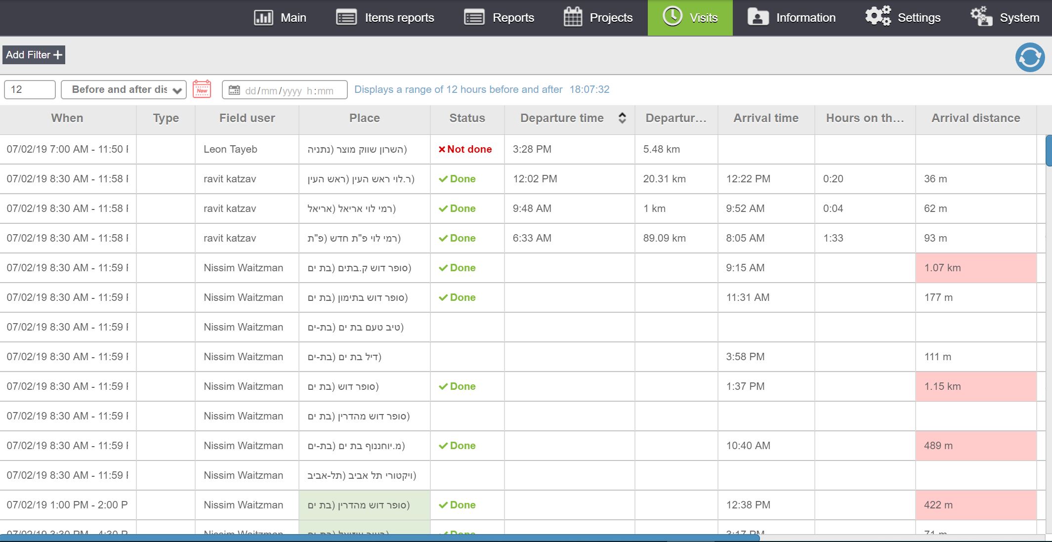Screen dimensions: 1052x542
Task: Click the System gears icon
Action: pyautogui.click(x=981, y=17)
